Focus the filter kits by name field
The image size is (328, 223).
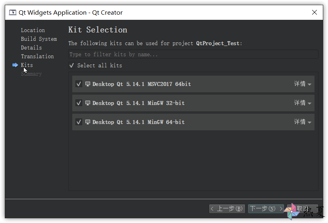pos(193,54)
